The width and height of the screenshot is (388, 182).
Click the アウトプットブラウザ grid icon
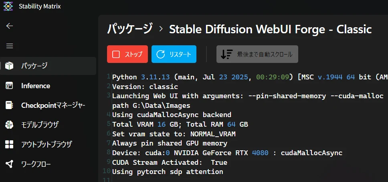(9, 144)
